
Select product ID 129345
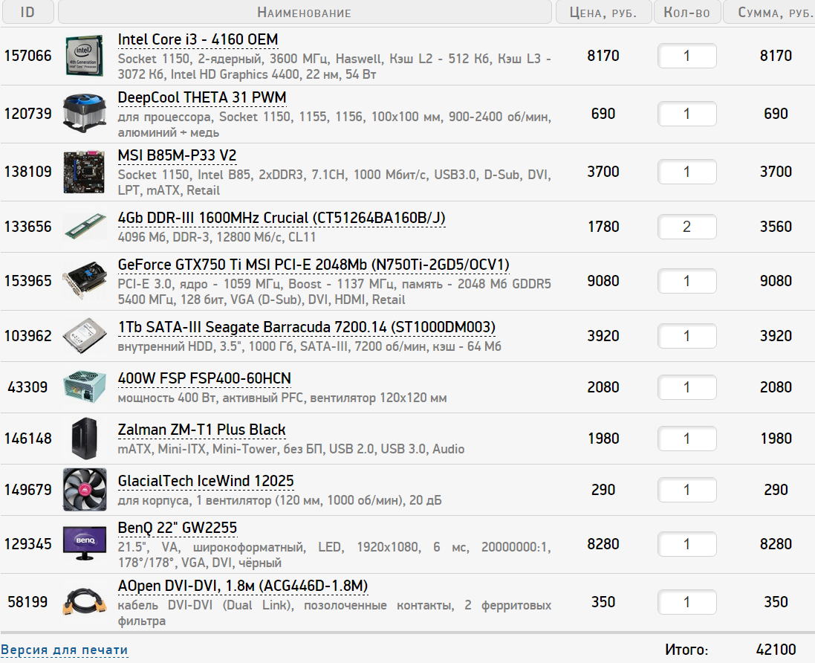point(28,544)
